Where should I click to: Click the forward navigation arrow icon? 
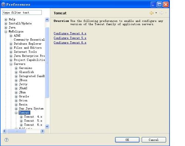(x=161, y=13)
